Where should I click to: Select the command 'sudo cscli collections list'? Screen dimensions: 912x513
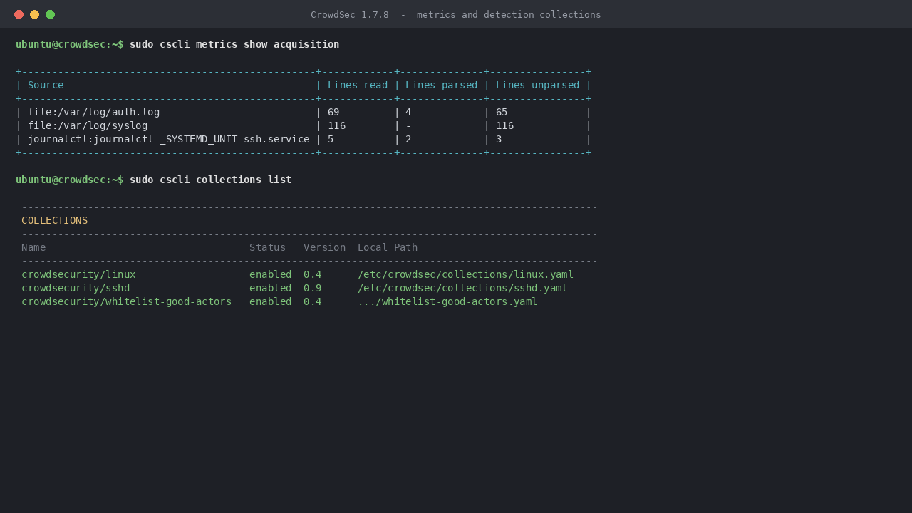click(211, 180)
